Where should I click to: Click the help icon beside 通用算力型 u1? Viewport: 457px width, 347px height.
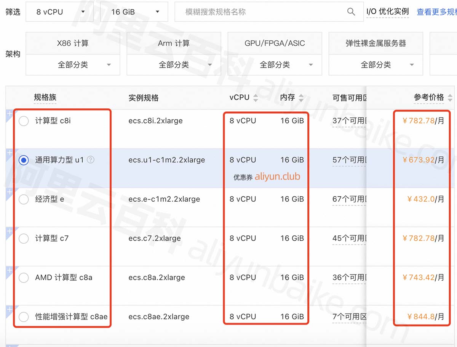91,160
